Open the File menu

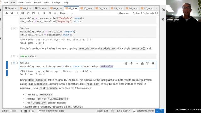coord(6,3)
